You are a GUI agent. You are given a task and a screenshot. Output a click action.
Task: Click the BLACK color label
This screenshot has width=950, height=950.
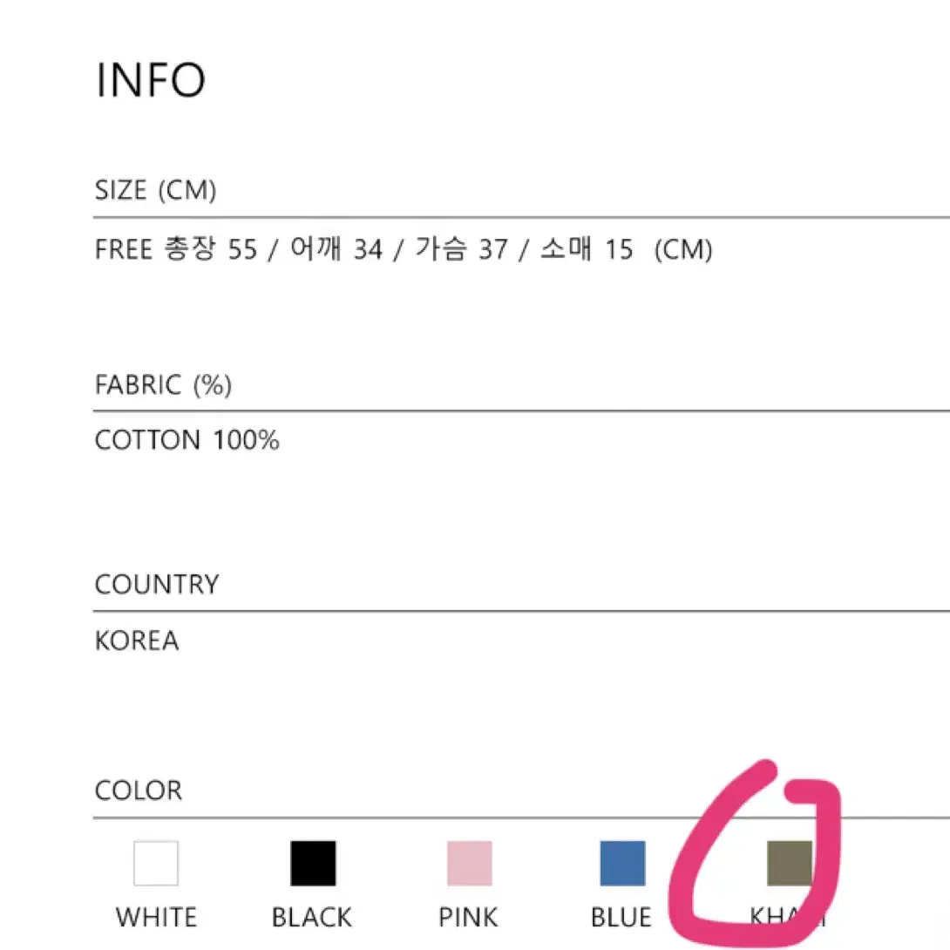point(311,917)
